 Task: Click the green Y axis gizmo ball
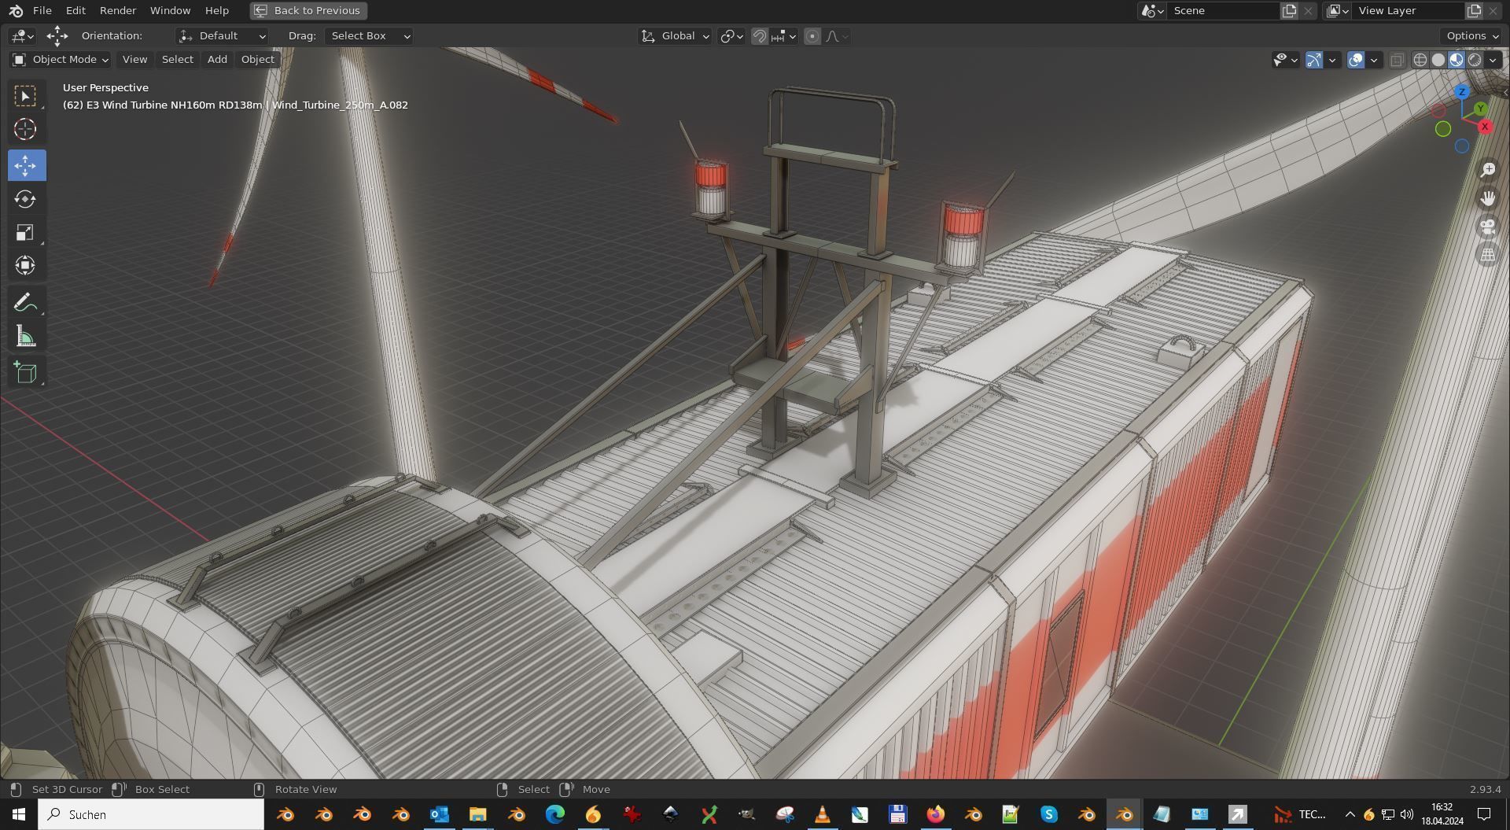pyautogui.click(x=1481, y=109)
